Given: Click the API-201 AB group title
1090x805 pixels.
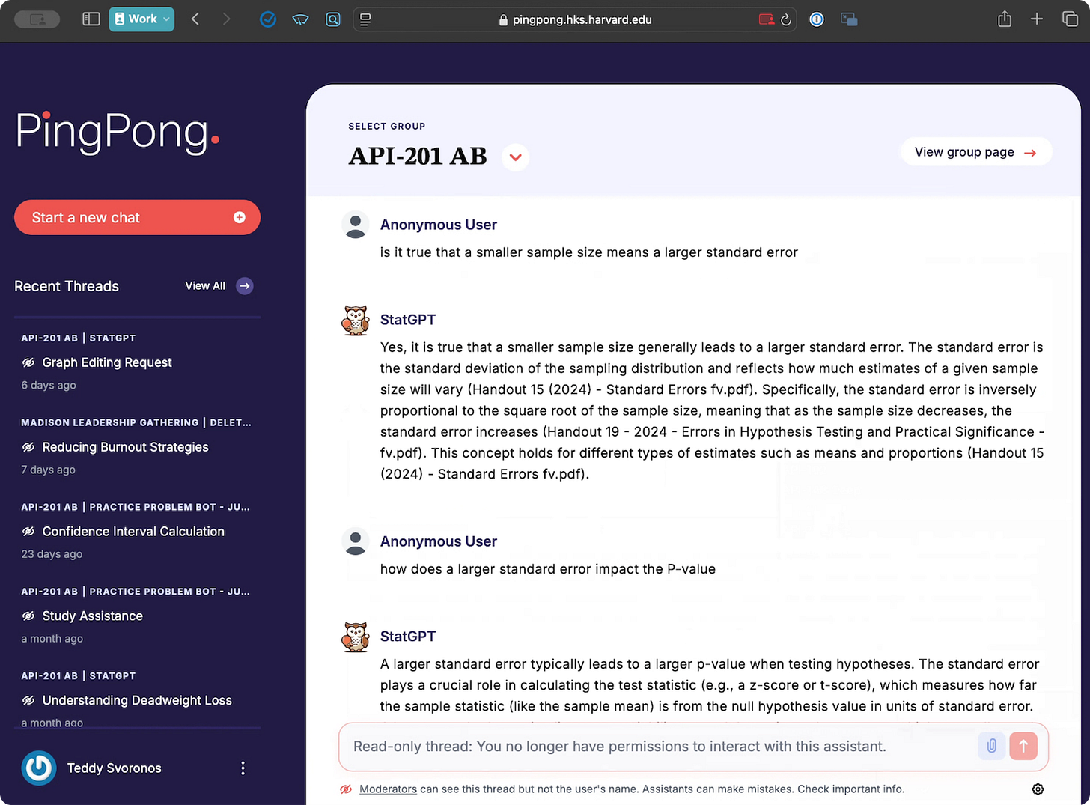Looking at the screenshot, I should 418,157.
